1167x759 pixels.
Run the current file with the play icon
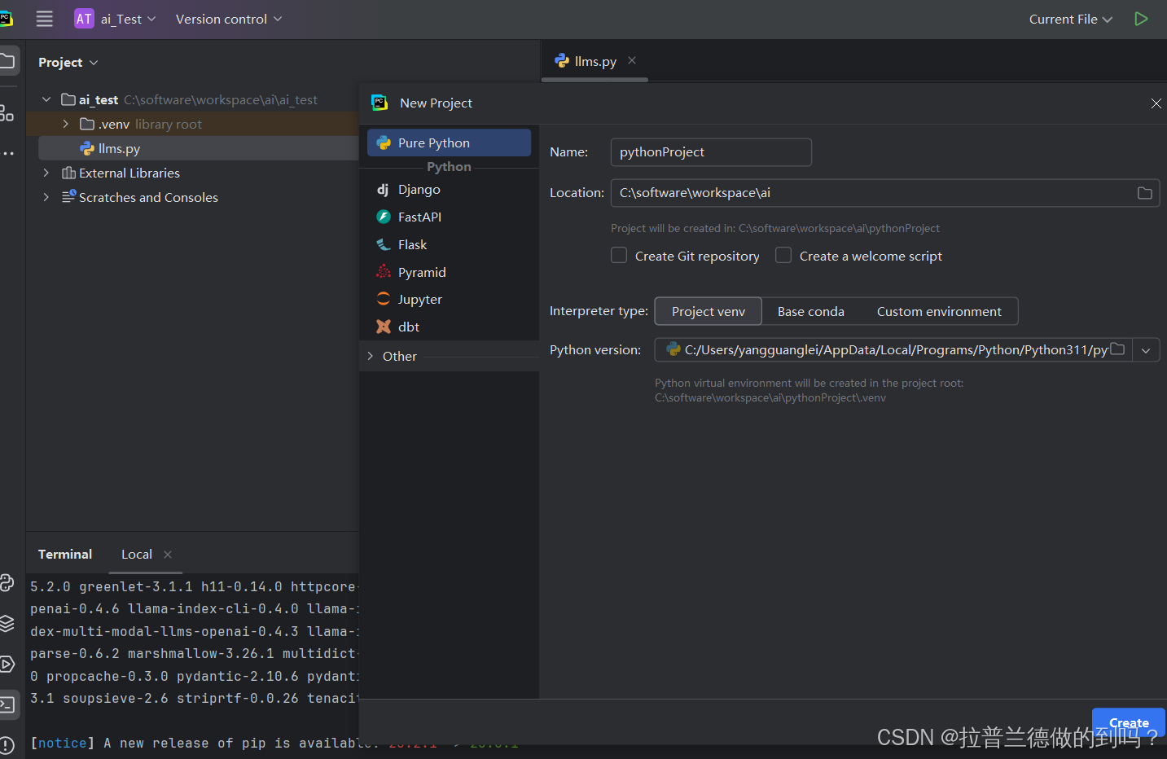tap(1141, 19)
